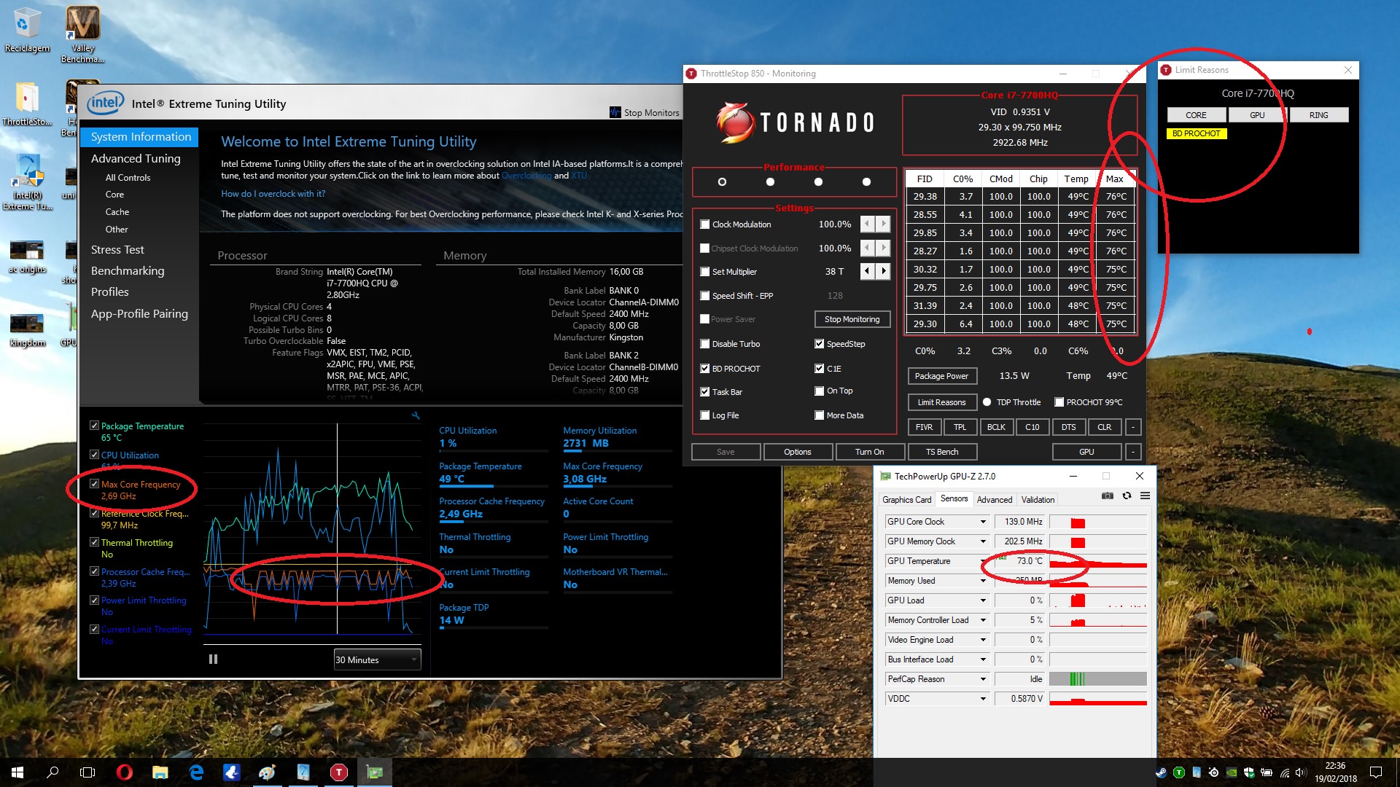Viewport: 1400px width, 787px height.
Task: Click the Limit Reasons button
Action: [941, 402]
